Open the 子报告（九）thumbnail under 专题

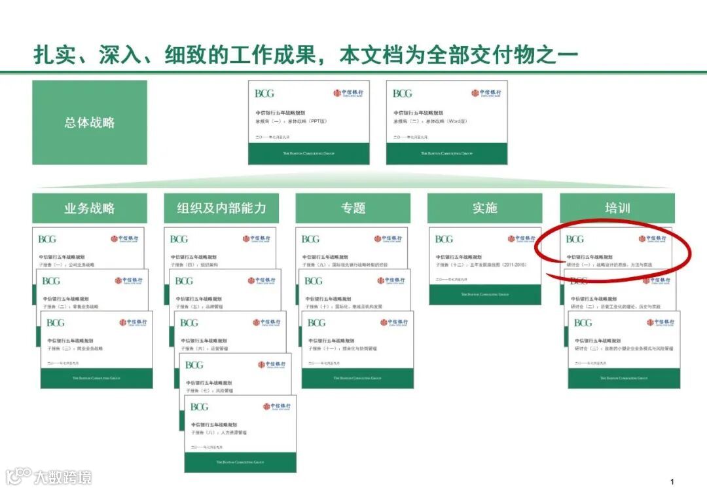click(x=352, y=247)
